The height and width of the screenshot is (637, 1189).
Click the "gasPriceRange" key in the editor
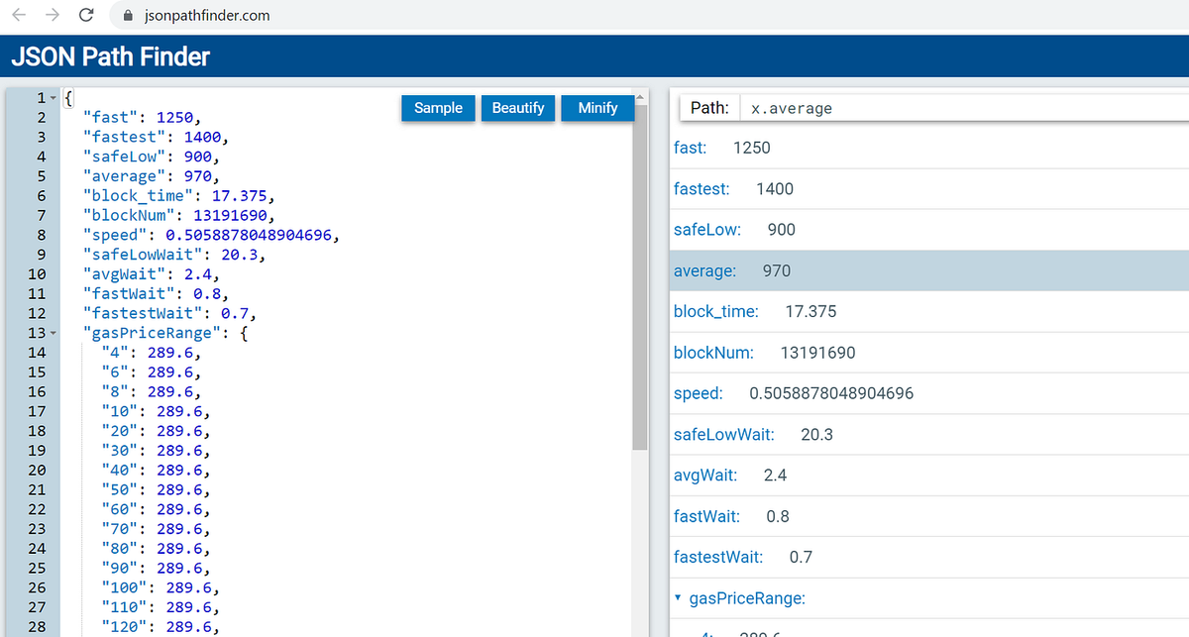(x=152, y=333)
